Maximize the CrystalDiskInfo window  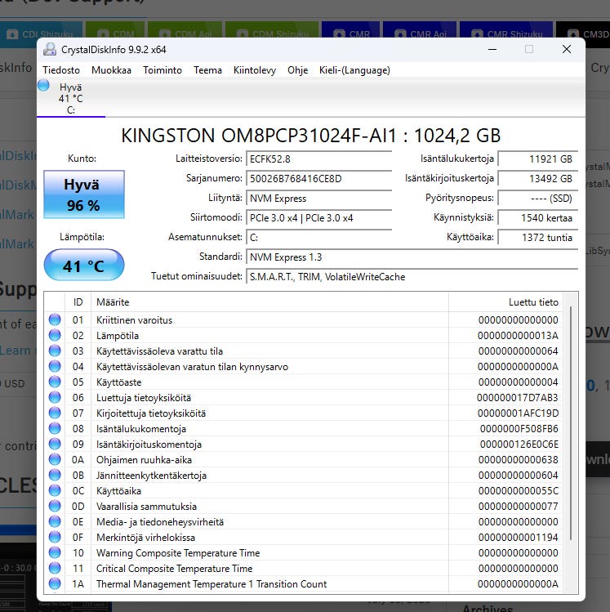[529, 49]
